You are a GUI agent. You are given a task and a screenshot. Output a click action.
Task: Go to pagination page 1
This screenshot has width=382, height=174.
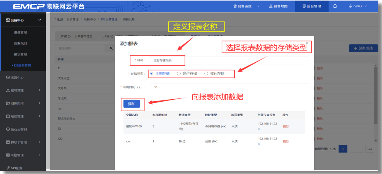(x=343, y=149)
